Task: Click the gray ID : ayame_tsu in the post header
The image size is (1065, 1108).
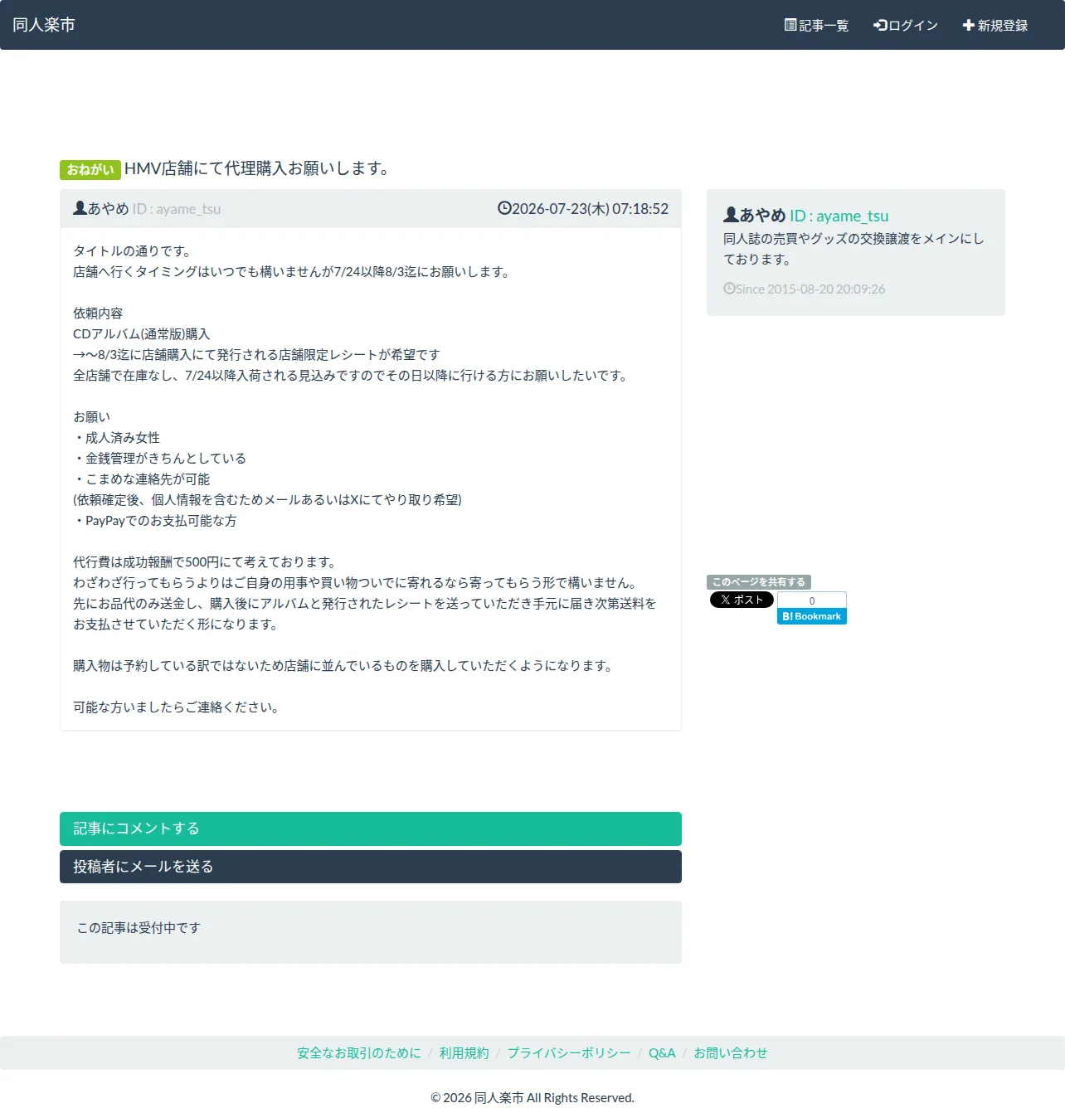Action: point(177,209)
